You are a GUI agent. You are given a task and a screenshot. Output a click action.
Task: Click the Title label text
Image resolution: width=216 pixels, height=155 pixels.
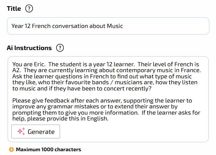coord(14,9)
